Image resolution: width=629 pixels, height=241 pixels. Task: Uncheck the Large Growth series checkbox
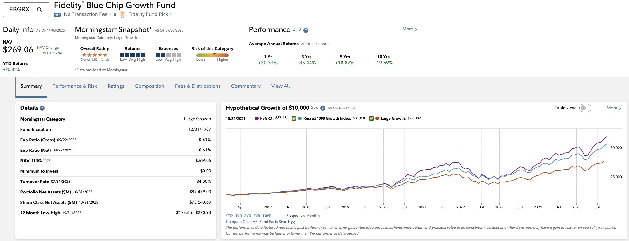click(371, 118)
